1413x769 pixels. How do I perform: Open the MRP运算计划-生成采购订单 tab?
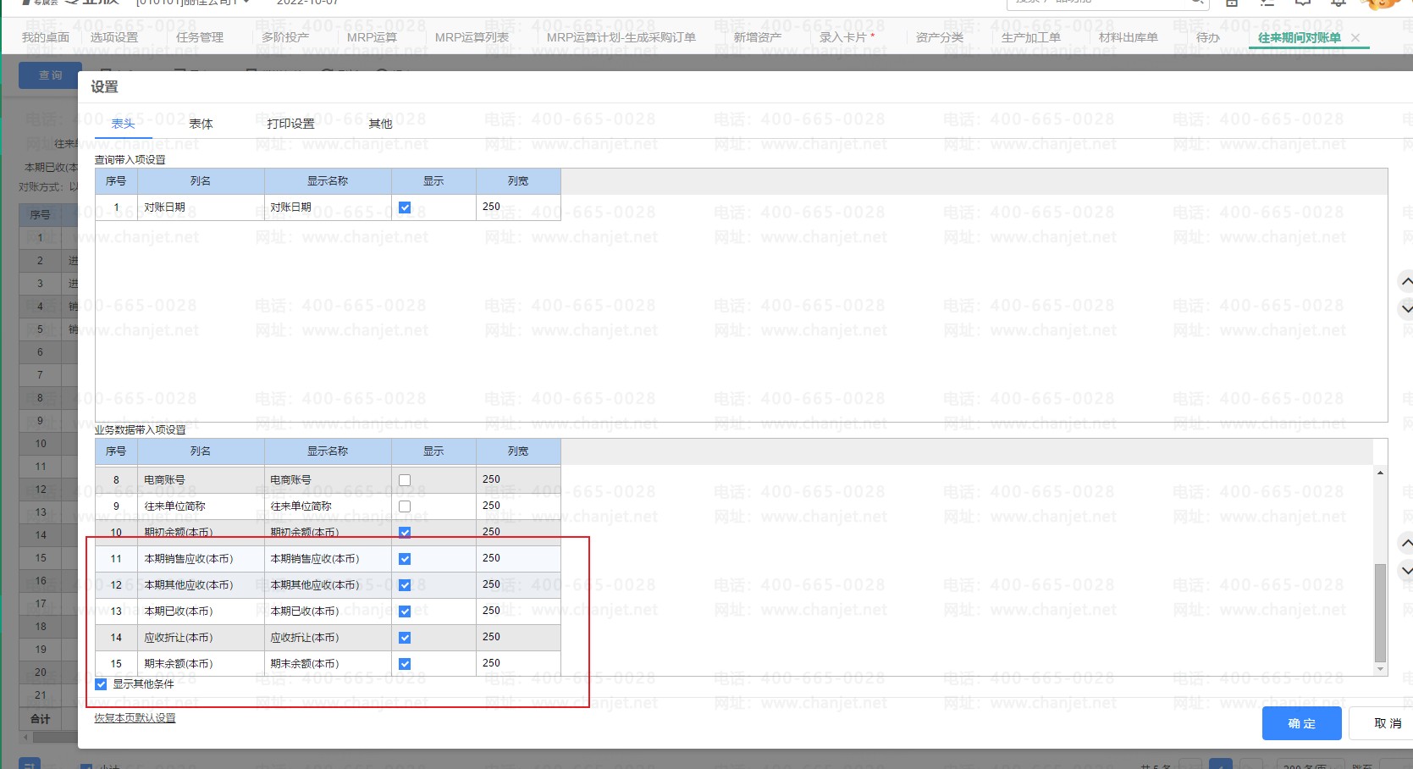pyautogui.click(x=621, y=37)
